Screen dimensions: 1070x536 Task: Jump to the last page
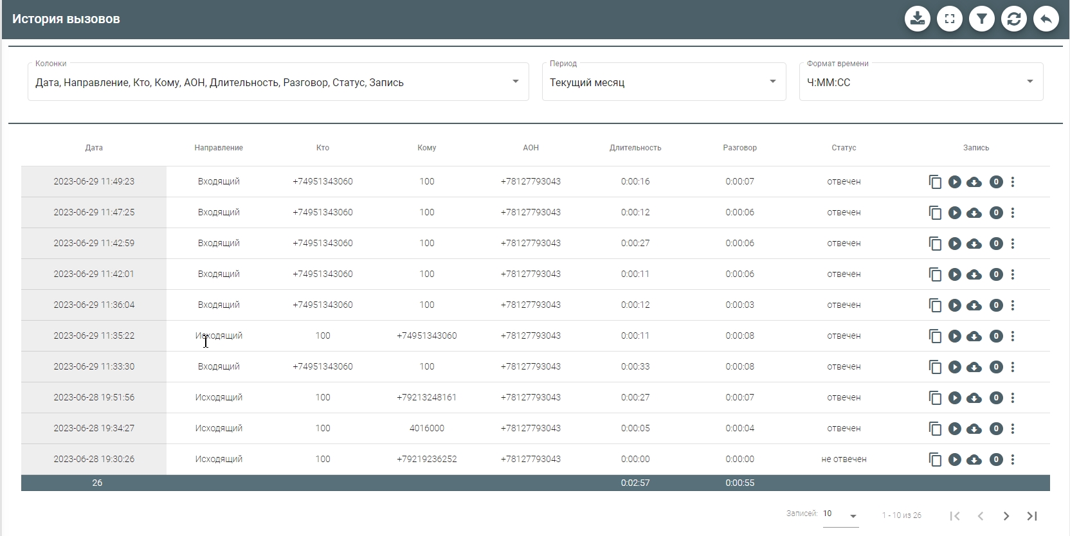[x=1032, y=516]
